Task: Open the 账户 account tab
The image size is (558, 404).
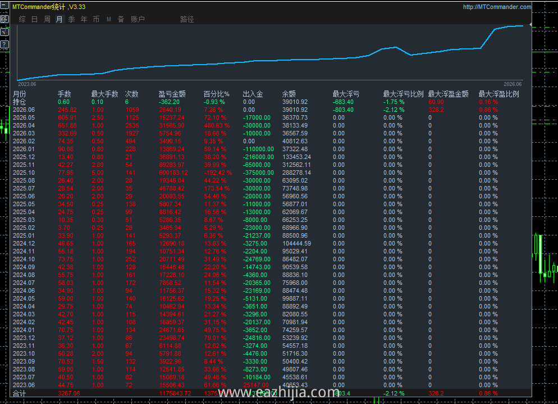Action: [138, 19]
